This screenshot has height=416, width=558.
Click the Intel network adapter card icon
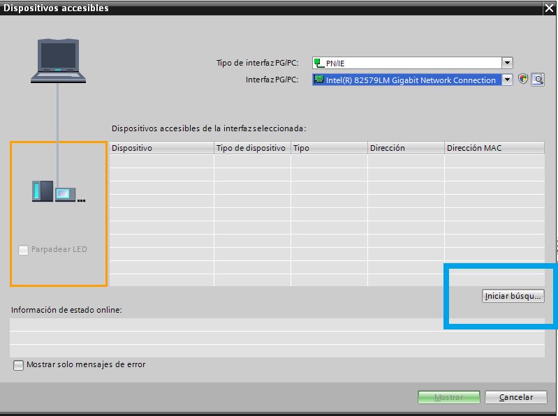point(319,80)
